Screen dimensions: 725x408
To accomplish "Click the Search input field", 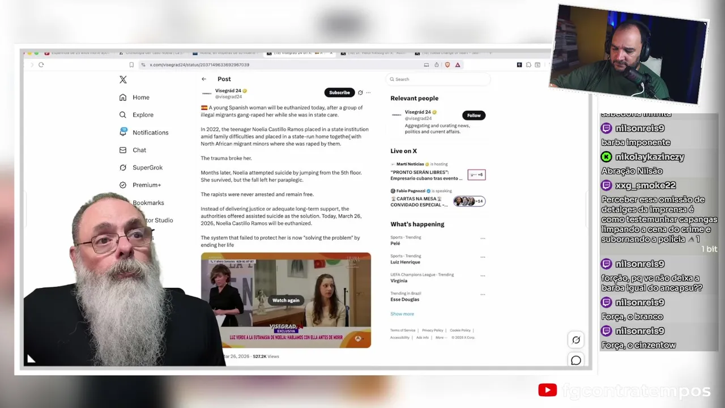I will tap(437, 79).
